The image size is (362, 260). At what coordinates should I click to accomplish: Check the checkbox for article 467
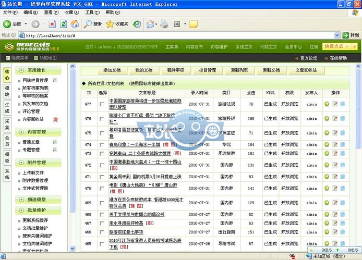tap(102, 224)
